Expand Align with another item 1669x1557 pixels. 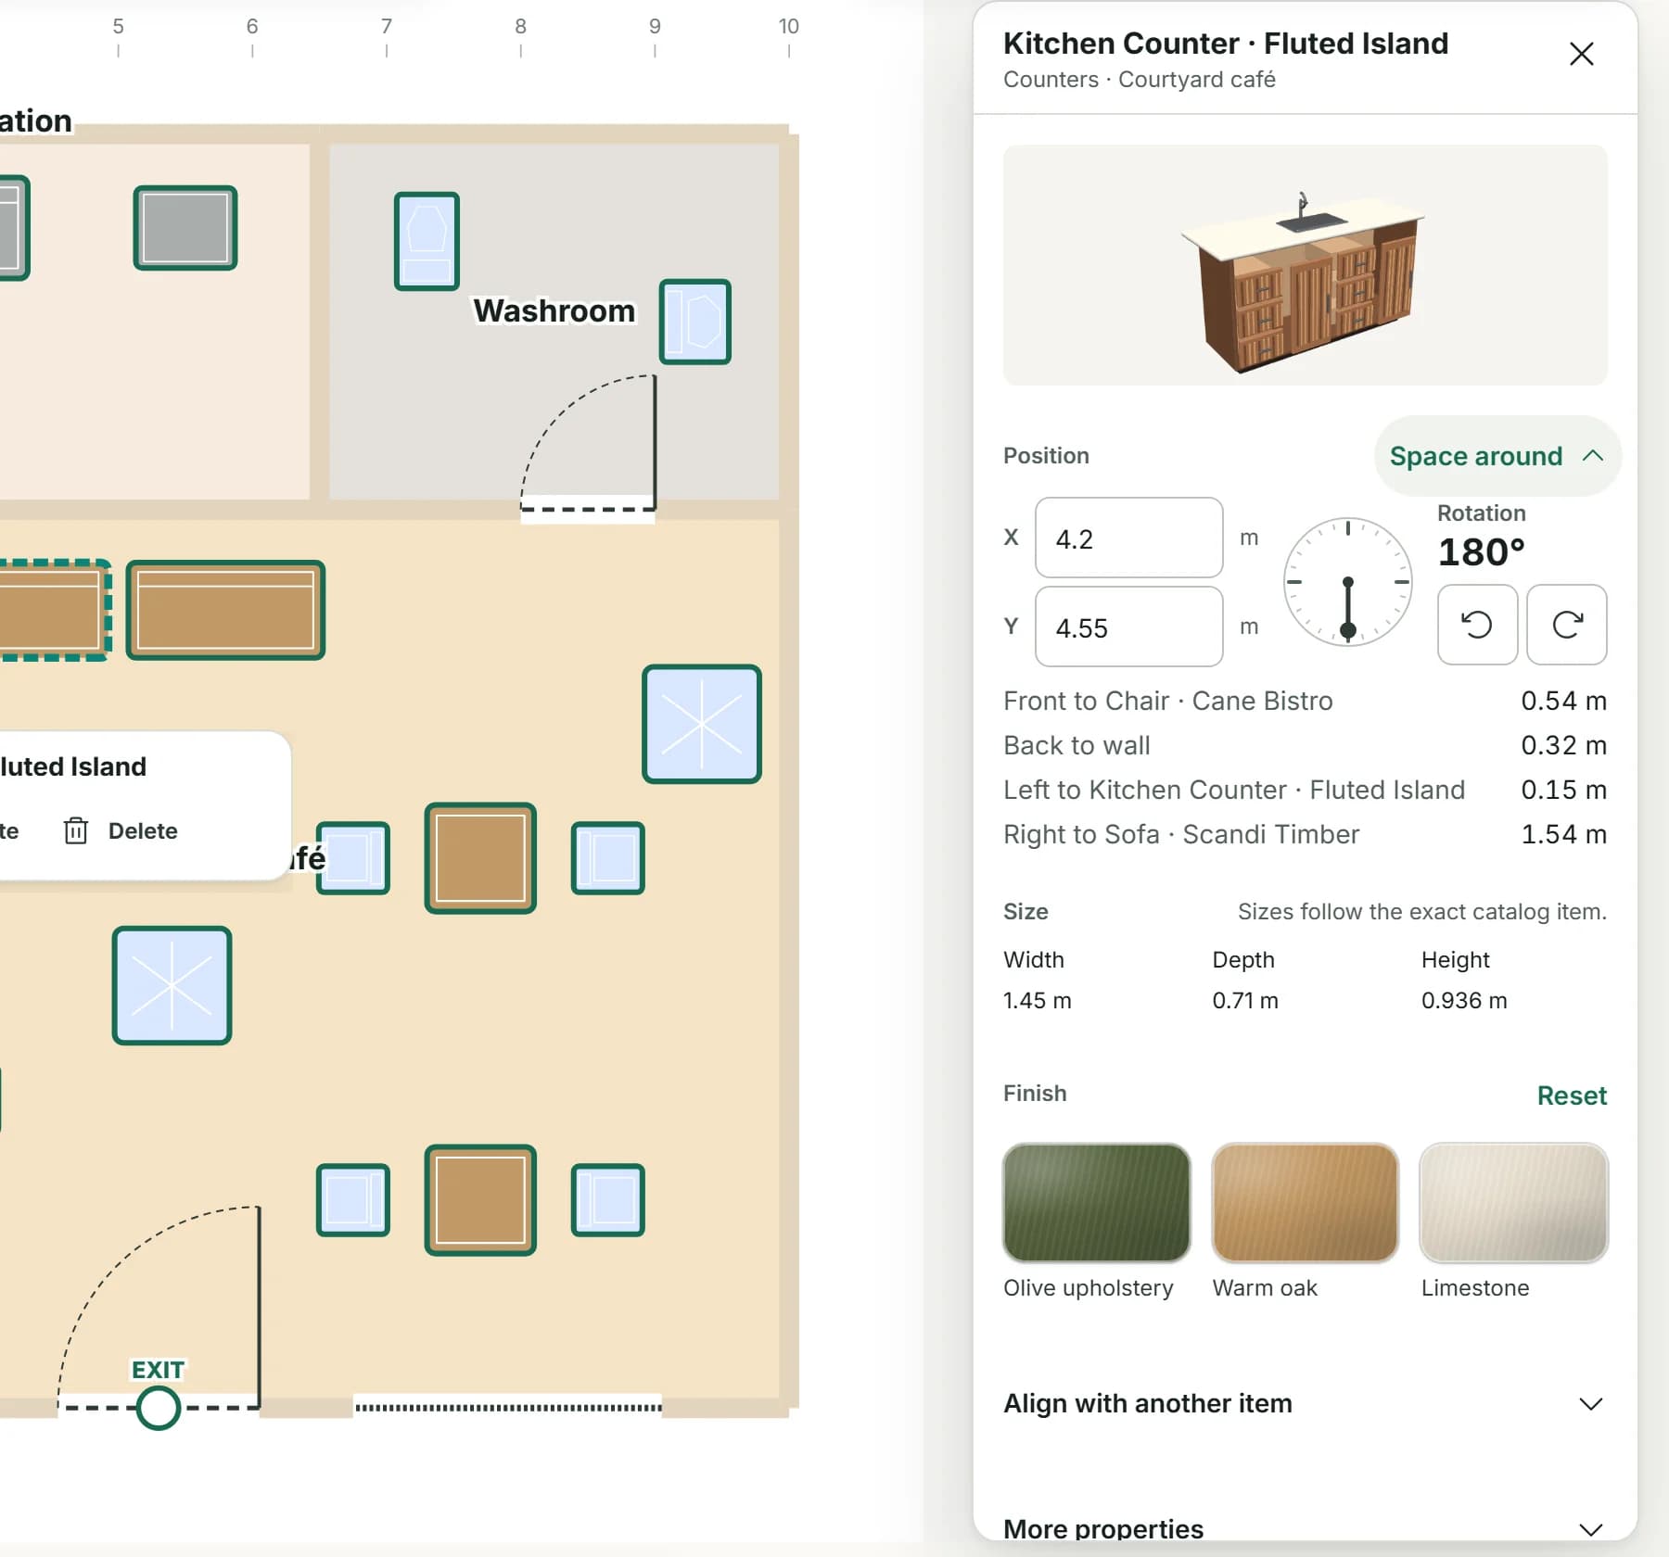(1305, 1403)
